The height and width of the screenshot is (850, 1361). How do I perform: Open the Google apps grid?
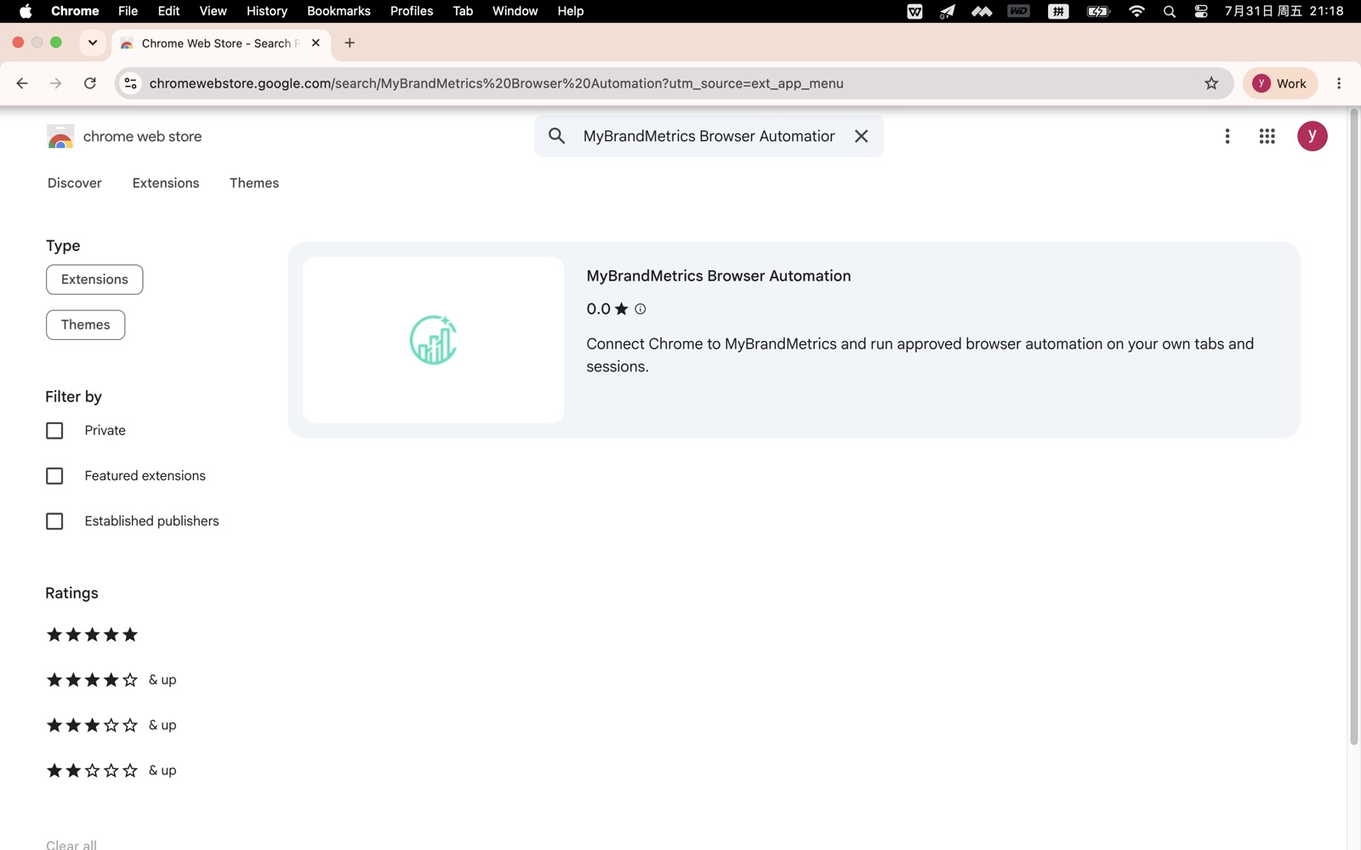[1267, 136]
